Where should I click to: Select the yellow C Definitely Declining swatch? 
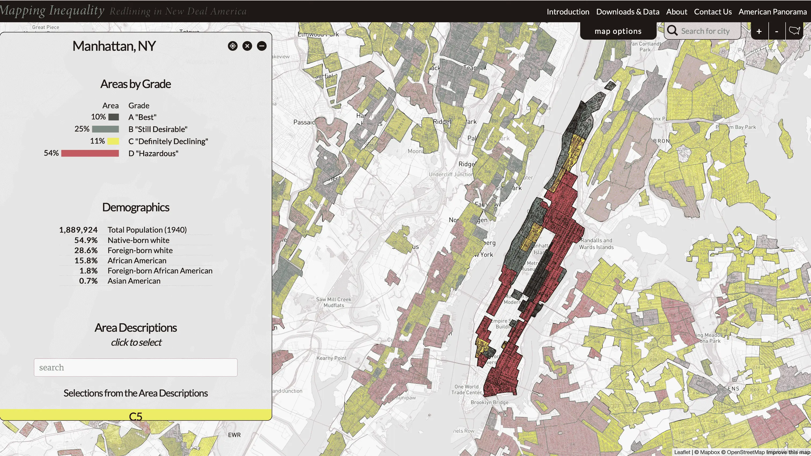(x=113, y=141)
